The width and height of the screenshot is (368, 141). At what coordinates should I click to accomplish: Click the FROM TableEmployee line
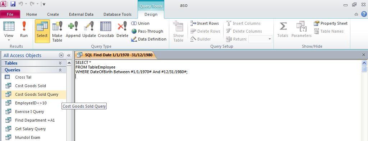point(95,67)
